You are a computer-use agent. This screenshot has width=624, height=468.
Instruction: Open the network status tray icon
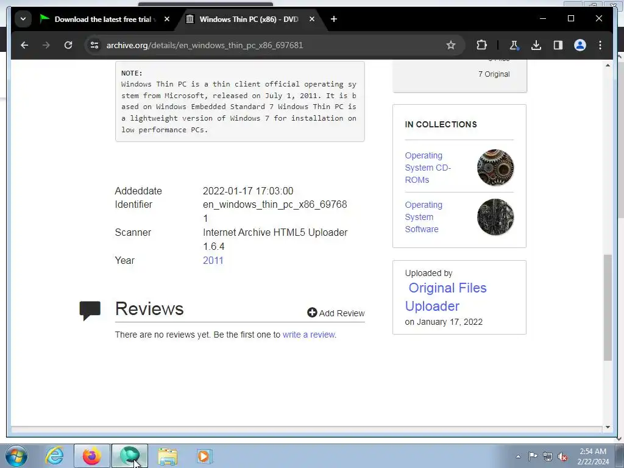(x=548, y=456)
